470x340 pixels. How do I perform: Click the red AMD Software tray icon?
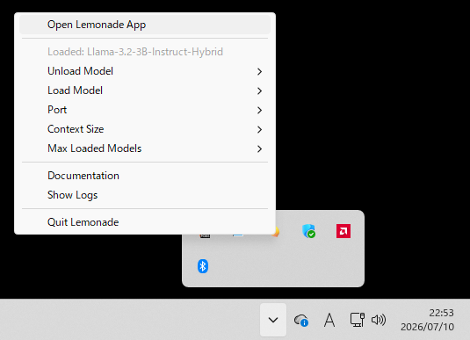click(343, 231)
